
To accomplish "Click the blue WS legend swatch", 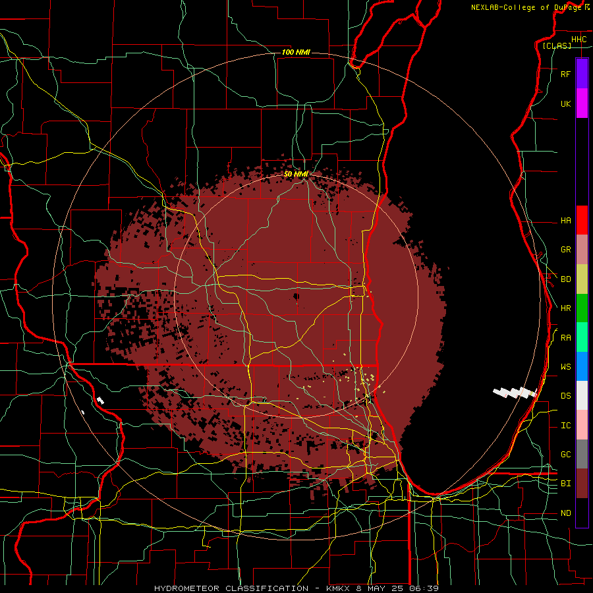I will click(x=582, y=366).
